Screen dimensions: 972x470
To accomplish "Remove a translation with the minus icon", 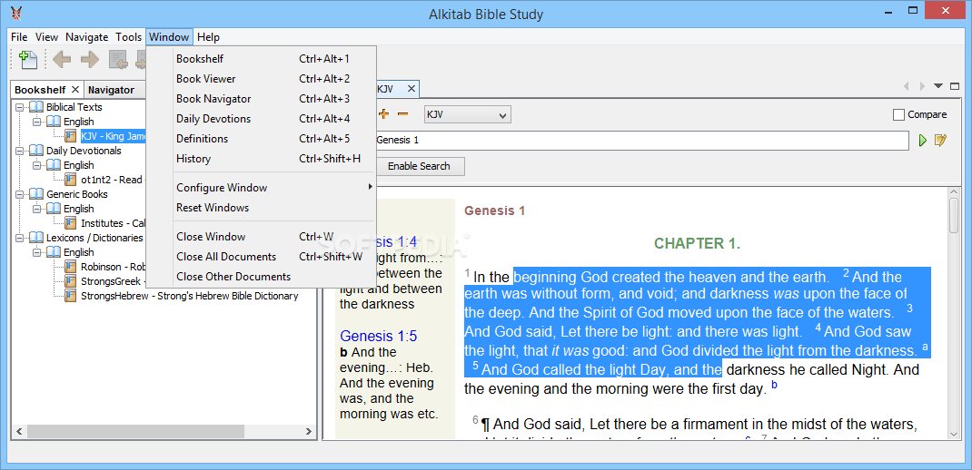I will pos(403,114).
